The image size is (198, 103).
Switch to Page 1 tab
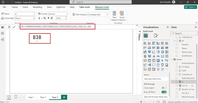tap(31, 97)
